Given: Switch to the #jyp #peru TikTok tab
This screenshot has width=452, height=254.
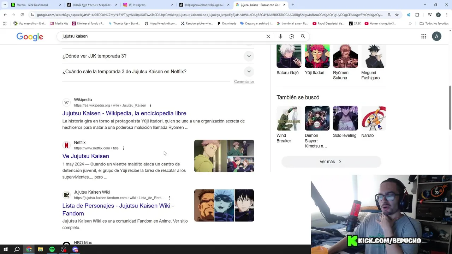Looking at the screenshot, I should coord(91,5).
